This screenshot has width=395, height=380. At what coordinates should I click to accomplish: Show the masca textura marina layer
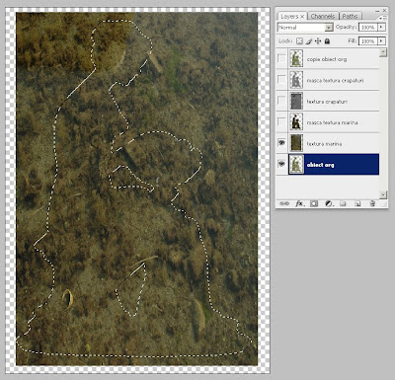(281, 121)
